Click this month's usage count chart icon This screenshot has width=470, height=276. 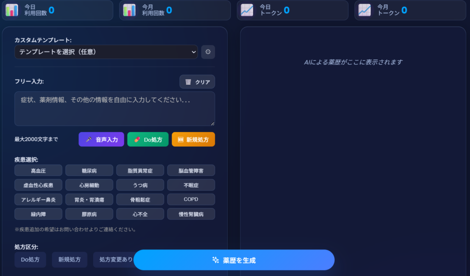129,10
